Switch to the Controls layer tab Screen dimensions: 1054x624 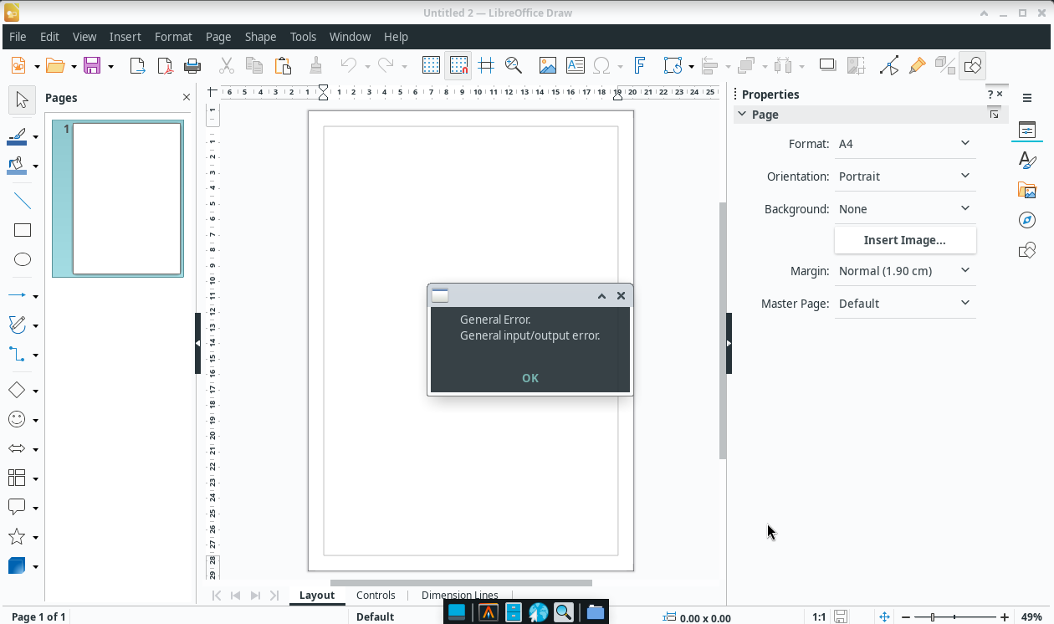click(376, 596)
